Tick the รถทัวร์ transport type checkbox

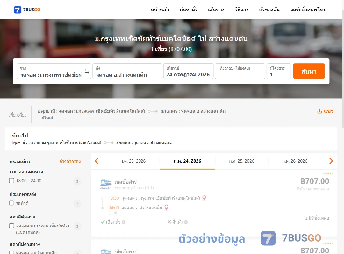(x=12, y=203)
